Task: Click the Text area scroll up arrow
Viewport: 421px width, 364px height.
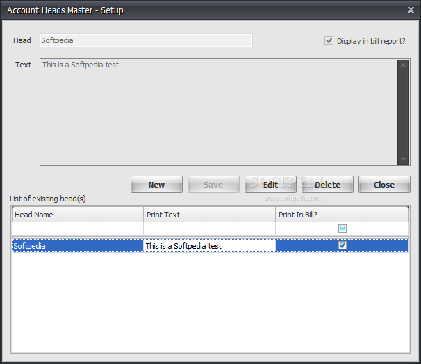Action: [403, 65]
